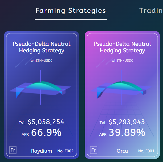Switch to the Trading tab
The image size is (163, 162).
tap(151, 11)
